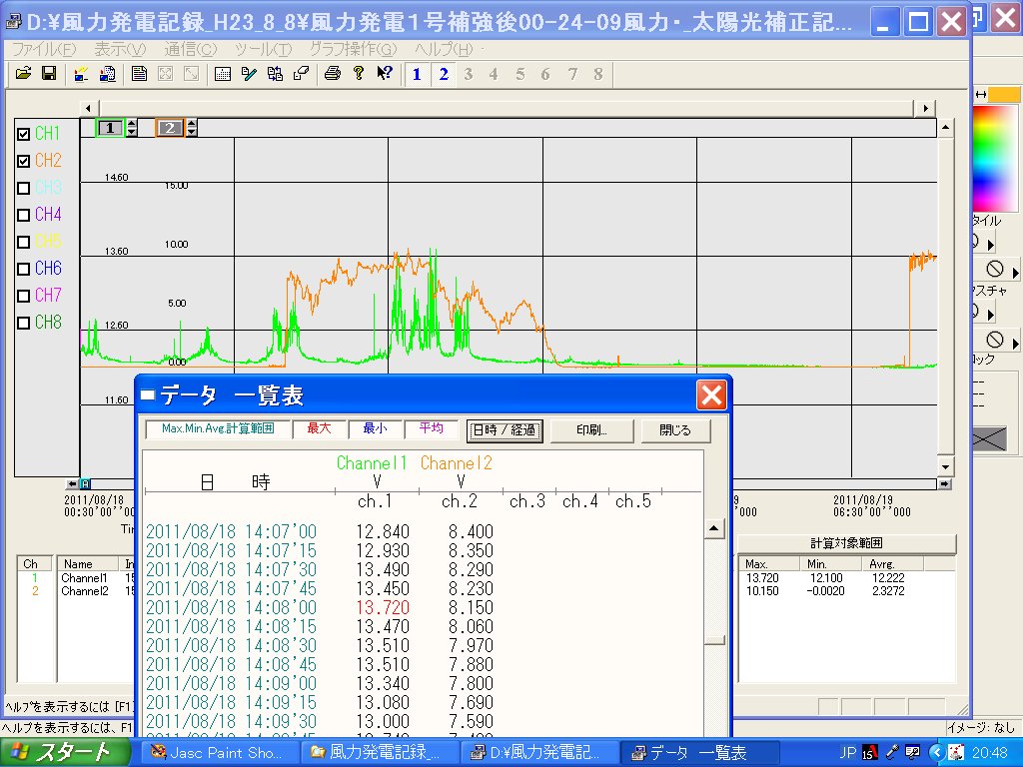Click the save floppy disk icon
The height and width of the screenshot is (767, 1023).
(48, 74)
